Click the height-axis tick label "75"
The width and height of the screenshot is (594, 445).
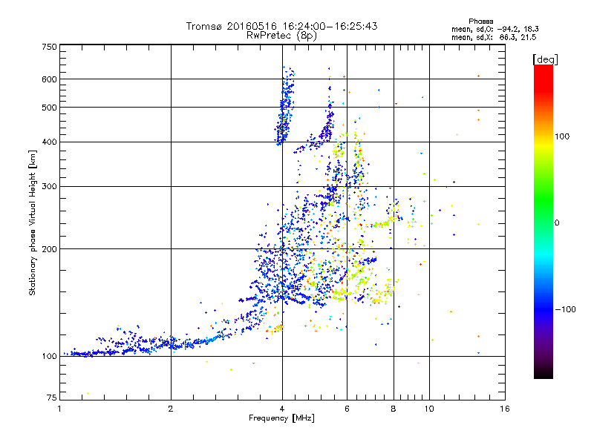coord(52,398)
